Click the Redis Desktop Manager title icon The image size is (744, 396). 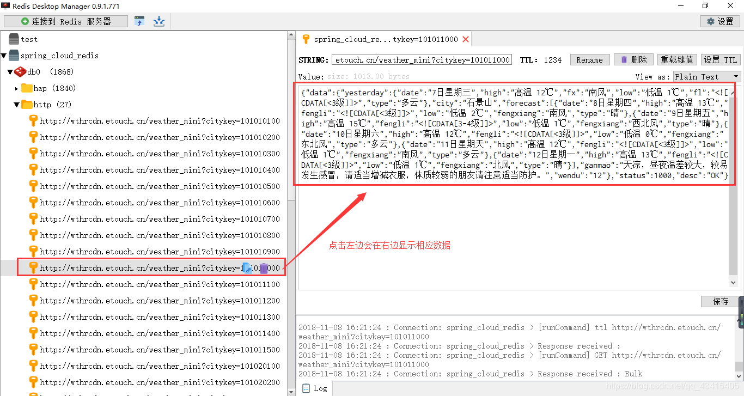[5, 6]
